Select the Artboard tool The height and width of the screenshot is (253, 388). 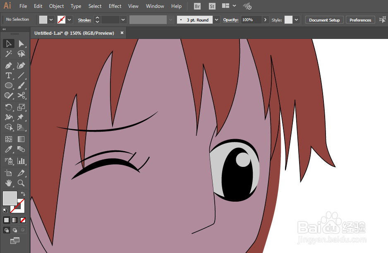click(x=9, y=173)
